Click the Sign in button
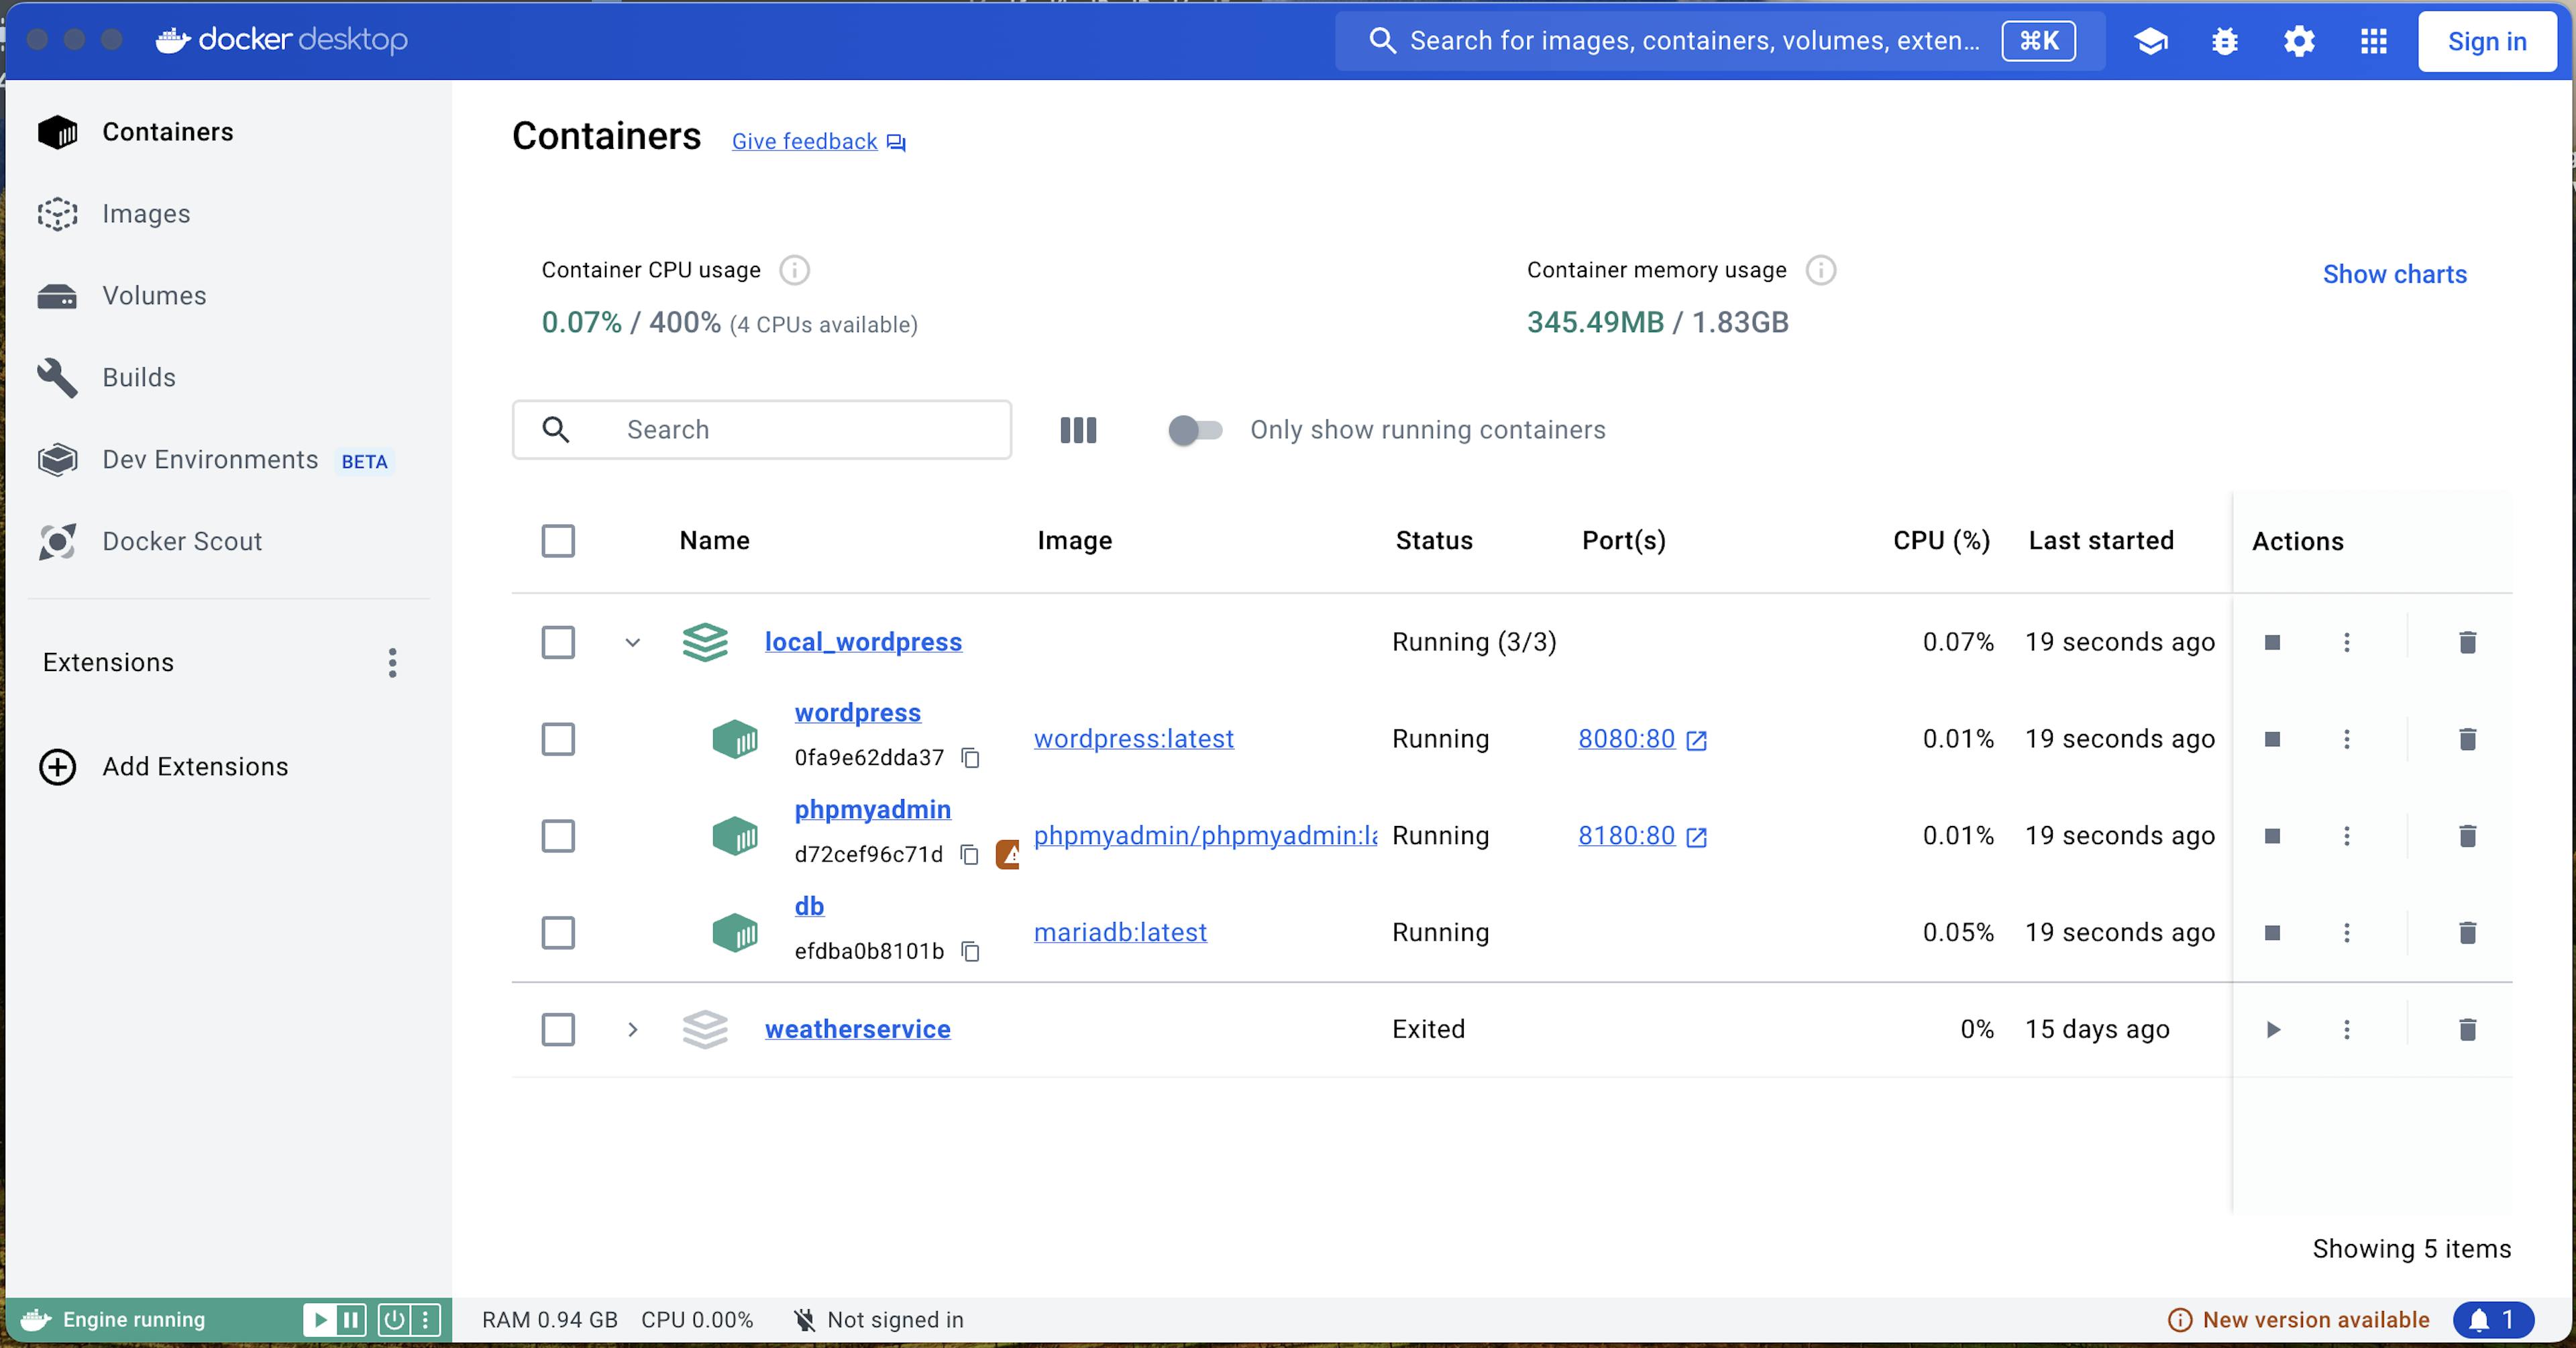Viewport: 2576px width, 1348px height. (x=2486, y=41)
